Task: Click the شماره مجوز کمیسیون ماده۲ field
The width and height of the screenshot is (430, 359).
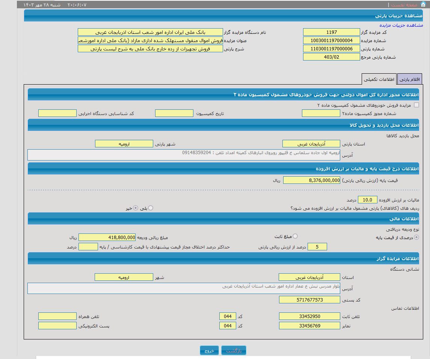Action: (321, 114)
